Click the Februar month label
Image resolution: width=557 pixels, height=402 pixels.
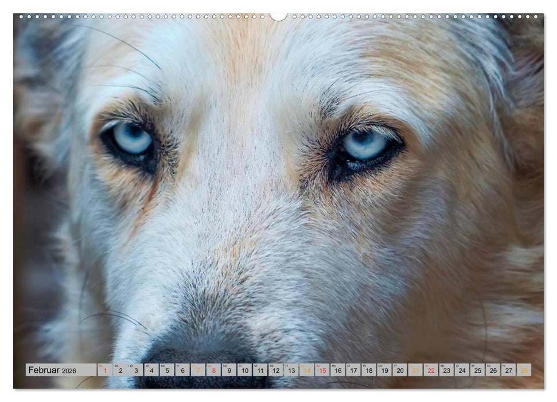click(43, 370)
